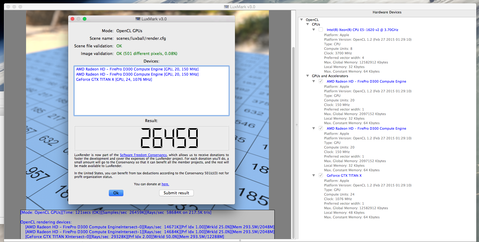Select GeForce GTX TITAN X in Devices list
479x242 pixels.
114,80
